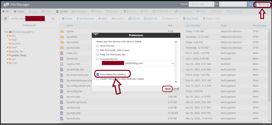Select the lscache folder in tree
The image size is (272, 125).
[x=15, y=44]
